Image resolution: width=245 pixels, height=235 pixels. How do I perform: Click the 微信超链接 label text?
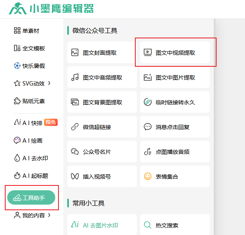(97, 127)
